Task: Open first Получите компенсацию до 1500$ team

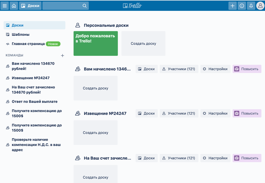Action: pyautogui.click(x=34, y=113)
